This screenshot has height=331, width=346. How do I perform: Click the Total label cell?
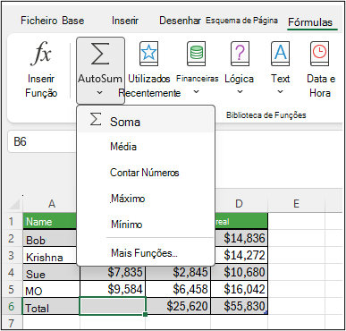point(51,306)
